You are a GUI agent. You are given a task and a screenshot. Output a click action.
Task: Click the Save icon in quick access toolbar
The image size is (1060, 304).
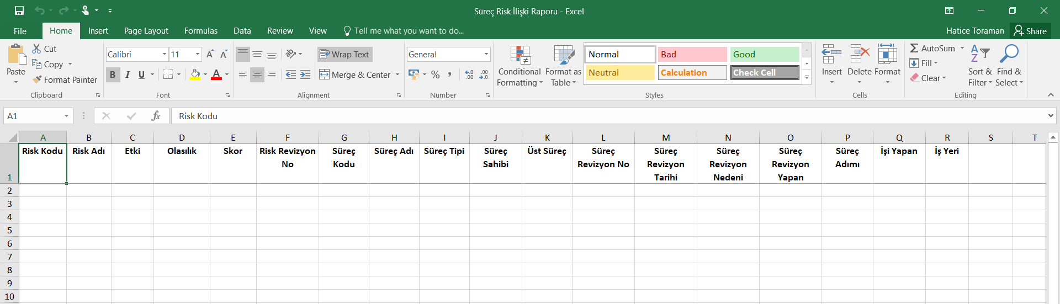19,10
